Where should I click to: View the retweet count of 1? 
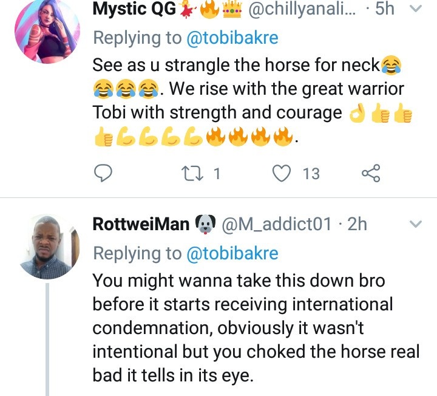(217, 174)
